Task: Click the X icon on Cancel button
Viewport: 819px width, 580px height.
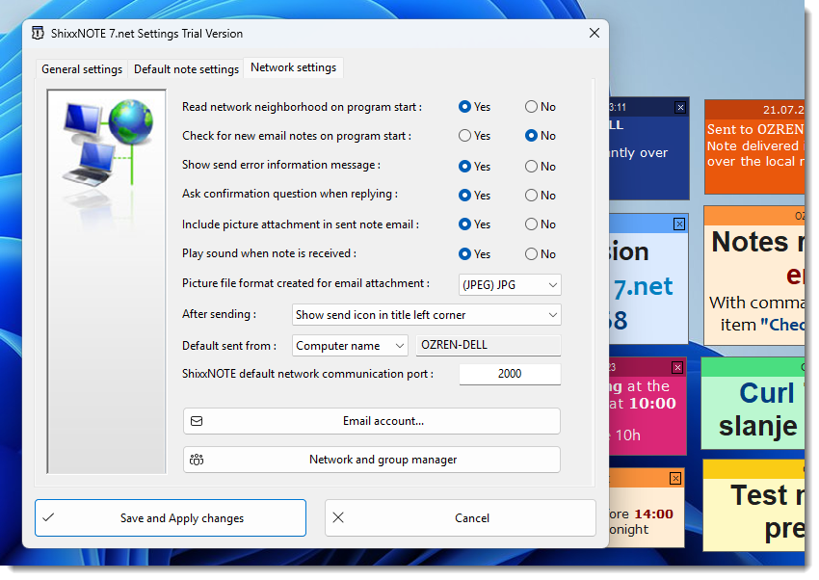Action: point(338,518)
